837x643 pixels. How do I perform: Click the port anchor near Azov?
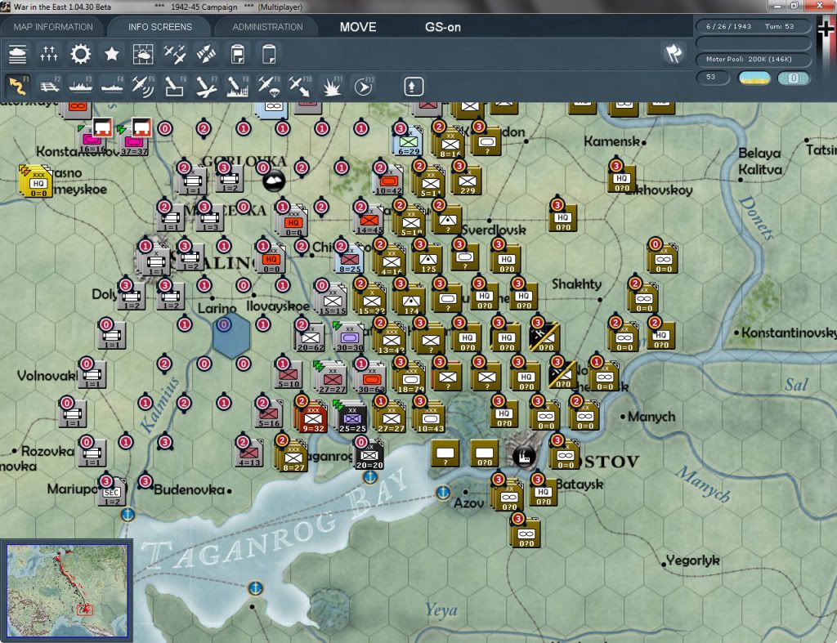[x=443, y=492]
